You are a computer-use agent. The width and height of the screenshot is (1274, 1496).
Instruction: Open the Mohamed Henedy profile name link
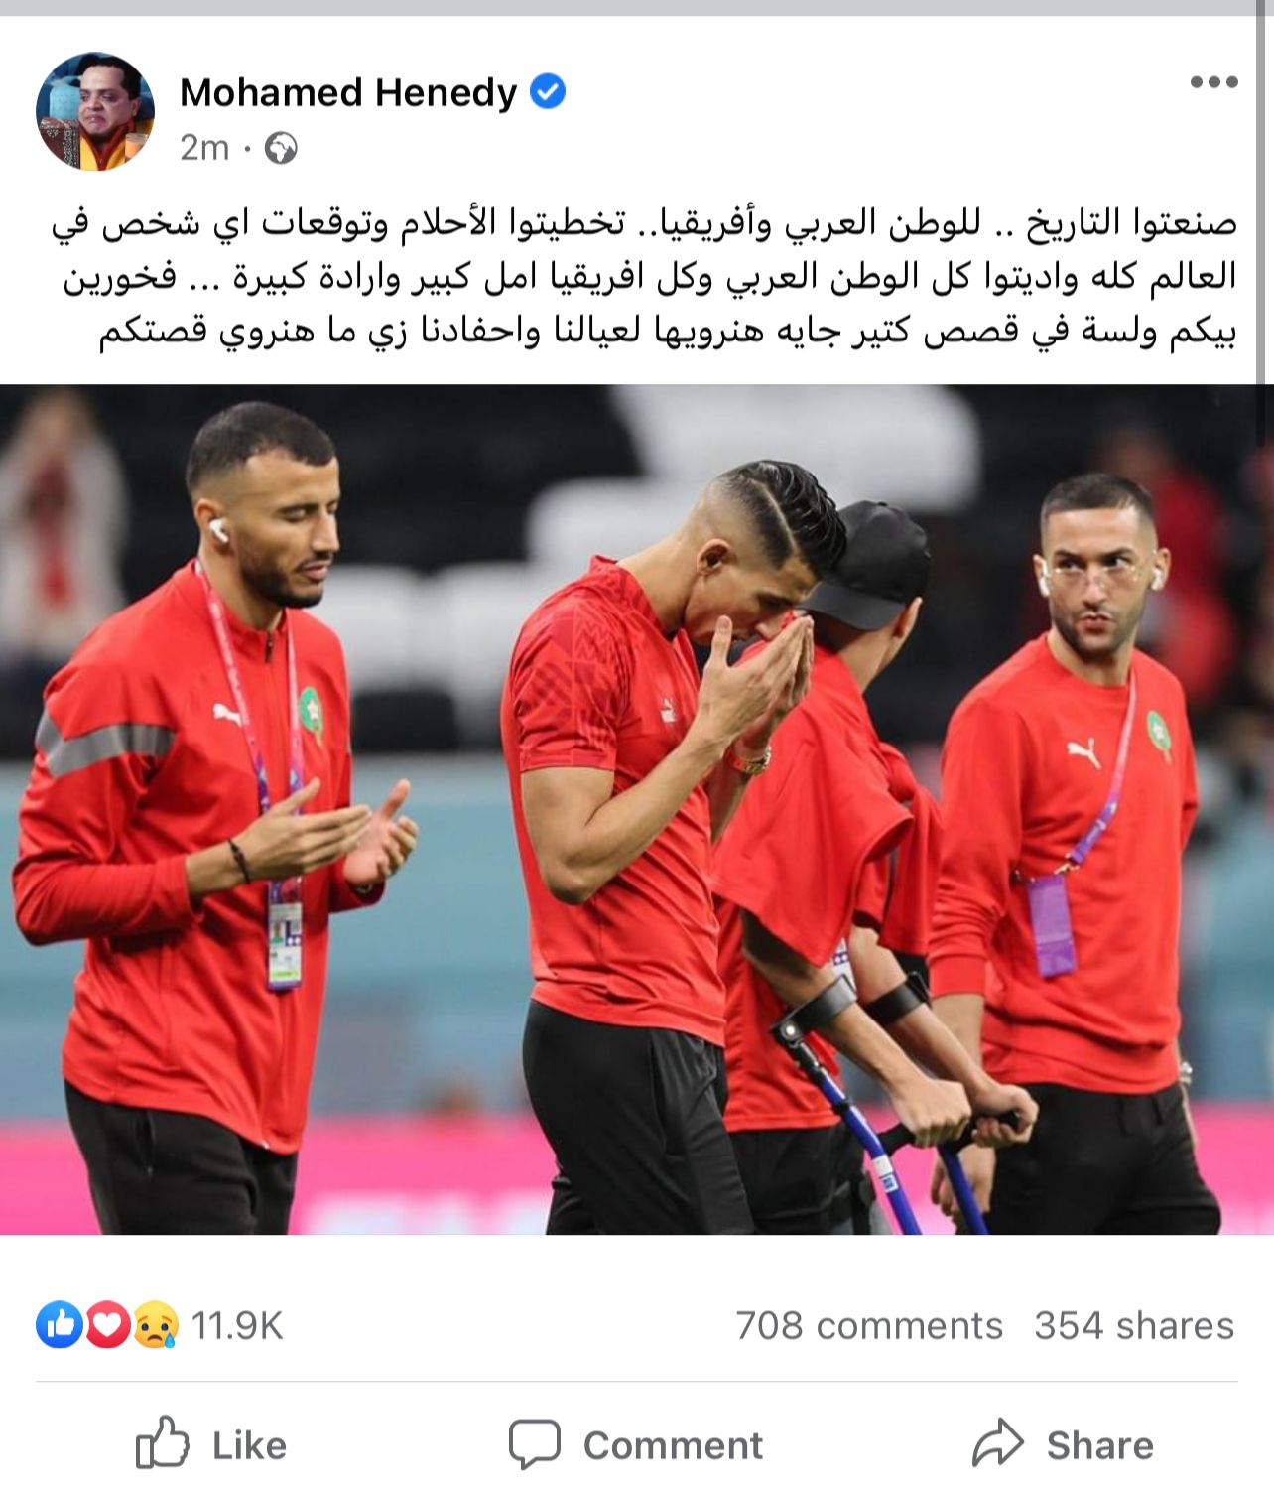(x=348, y=92)
